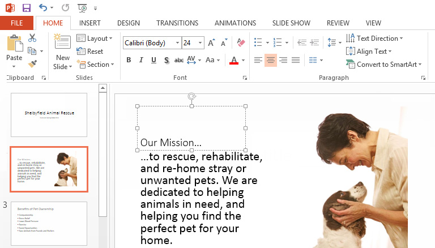Screen dimensions: 435x248
Task: Select the Format Painter brush icon
Action: pyautogui.click(x=32, y=63)
